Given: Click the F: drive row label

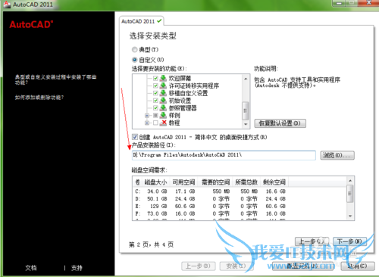Looking at the screenshot, I should click(138, 213).
